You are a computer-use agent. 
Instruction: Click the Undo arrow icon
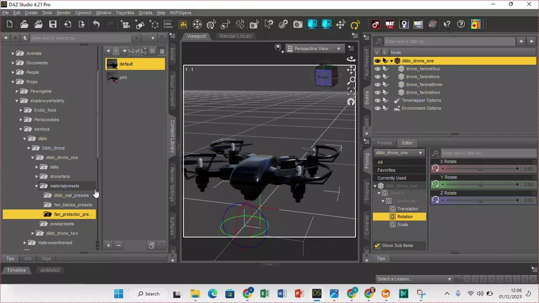coord(96,24)
